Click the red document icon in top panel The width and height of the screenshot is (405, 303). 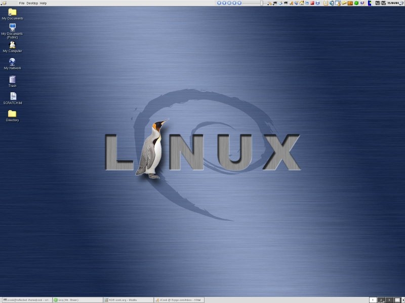click(312, 3)
